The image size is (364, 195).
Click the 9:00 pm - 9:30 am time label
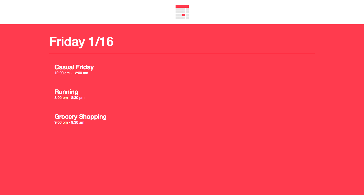[x=69, y=122]
